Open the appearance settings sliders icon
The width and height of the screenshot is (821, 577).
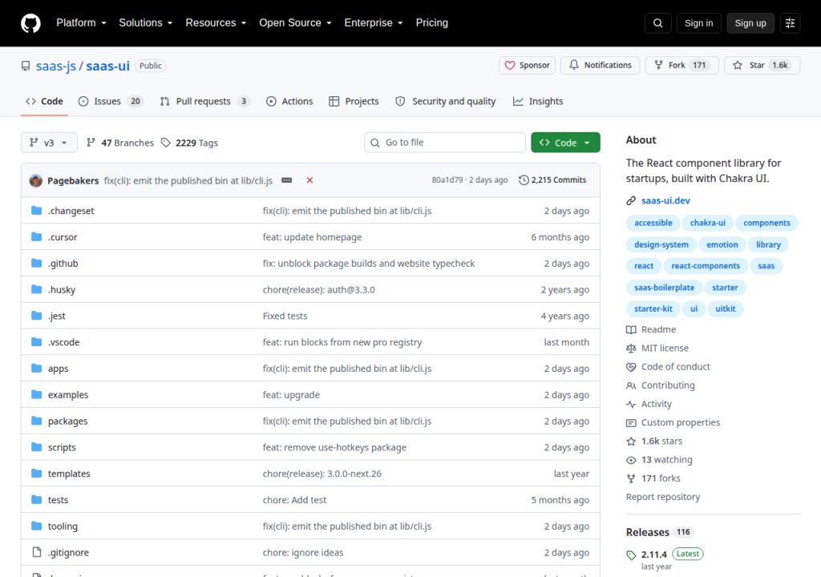(x=790, y=23)
